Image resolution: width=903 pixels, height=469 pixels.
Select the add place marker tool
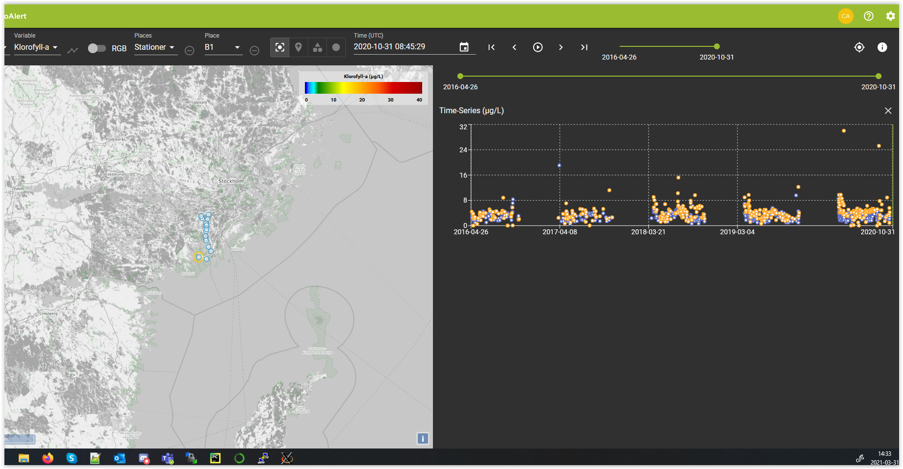(299, 47)
